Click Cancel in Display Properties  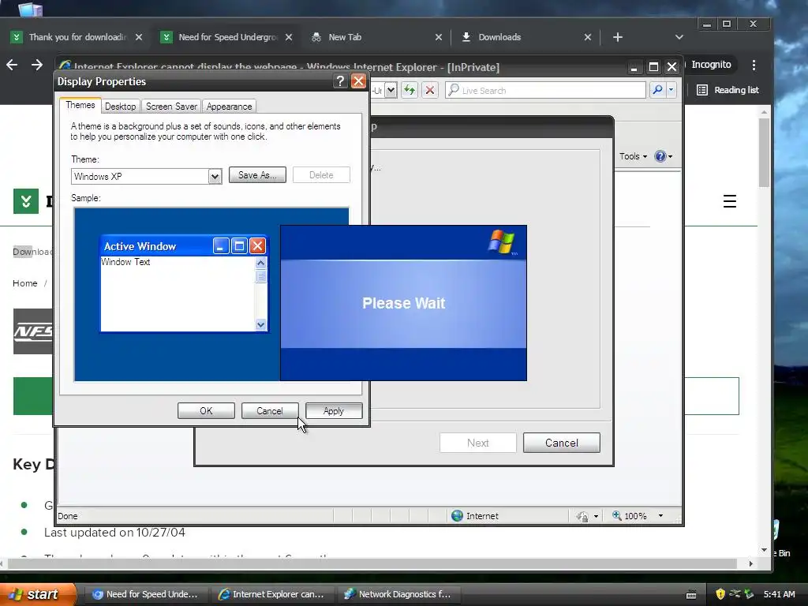point(270,410)
